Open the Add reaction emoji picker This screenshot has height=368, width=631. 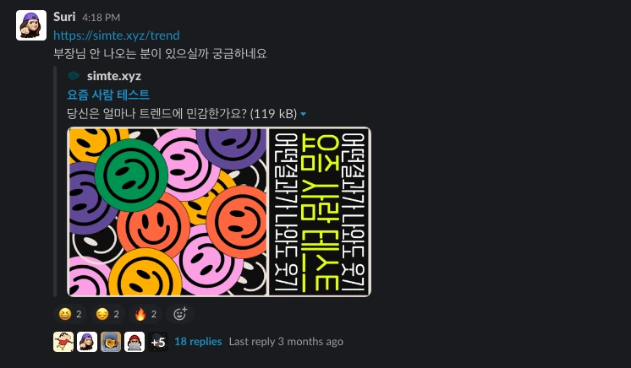click(180, 314)
